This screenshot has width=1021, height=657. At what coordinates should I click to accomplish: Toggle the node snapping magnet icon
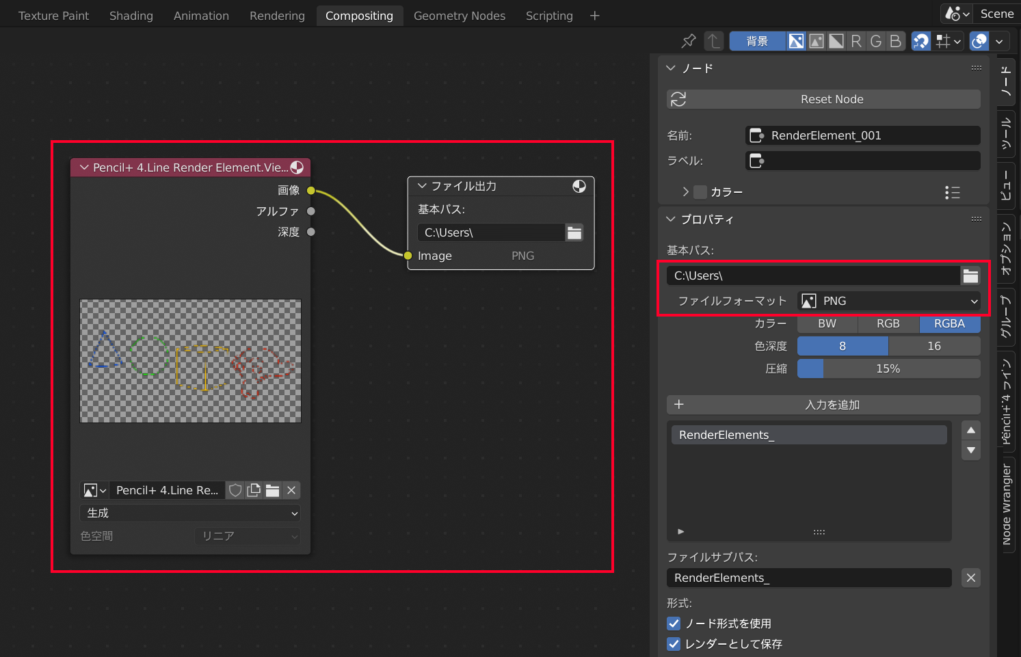point(921,41)
